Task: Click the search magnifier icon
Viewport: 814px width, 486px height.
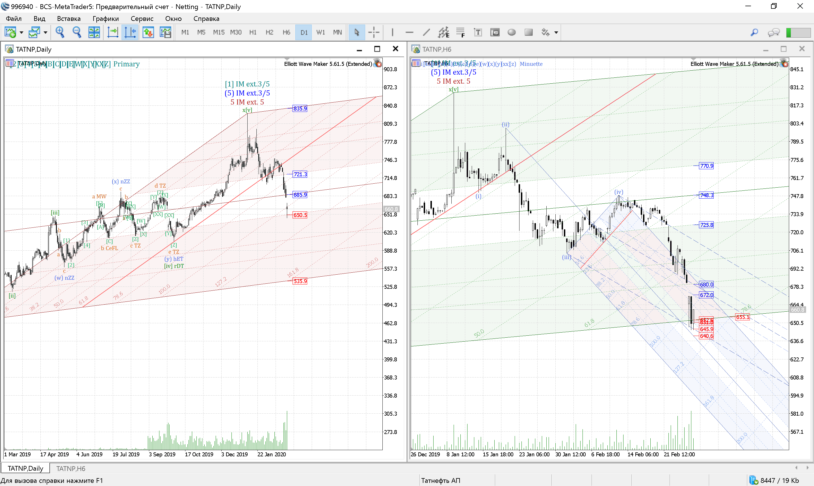Action: click(754, 32)
